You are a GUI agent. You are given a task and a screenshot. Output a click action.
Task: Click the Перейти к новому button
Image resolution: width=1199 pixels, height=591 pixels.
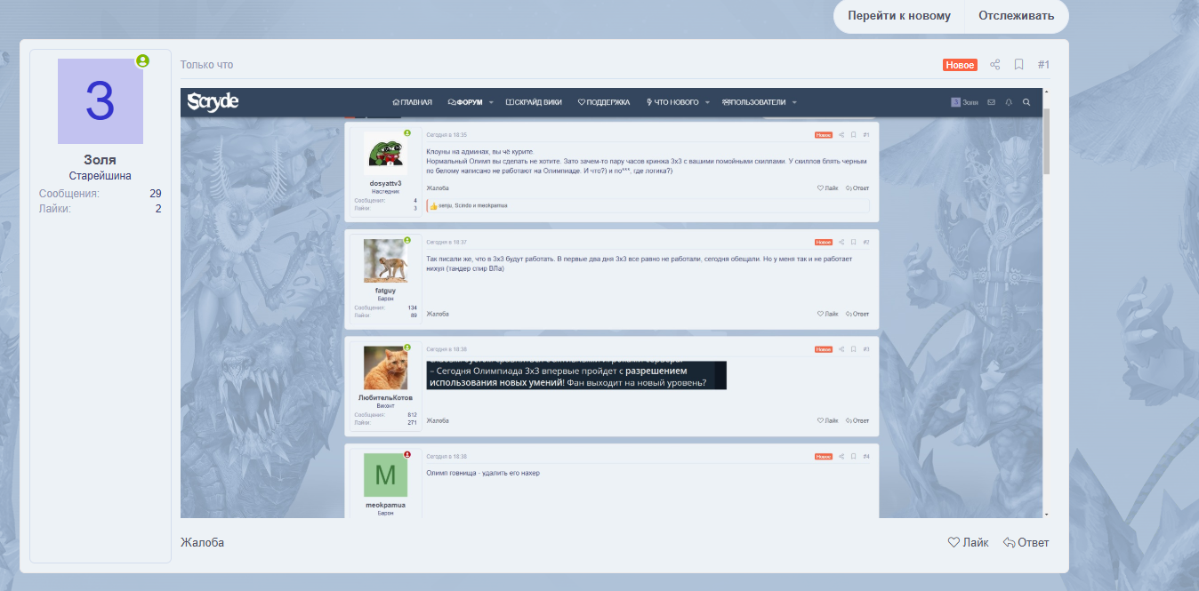point(898,16)
